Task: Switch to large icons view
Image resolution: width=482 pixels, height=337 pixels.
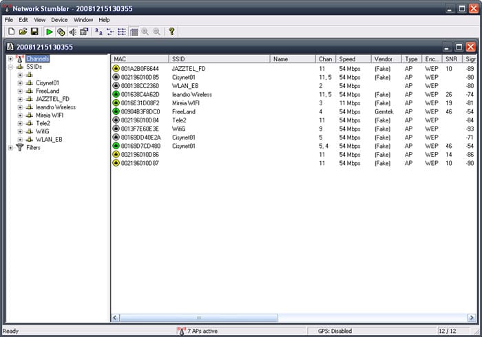Action: [x=98, y=32]
